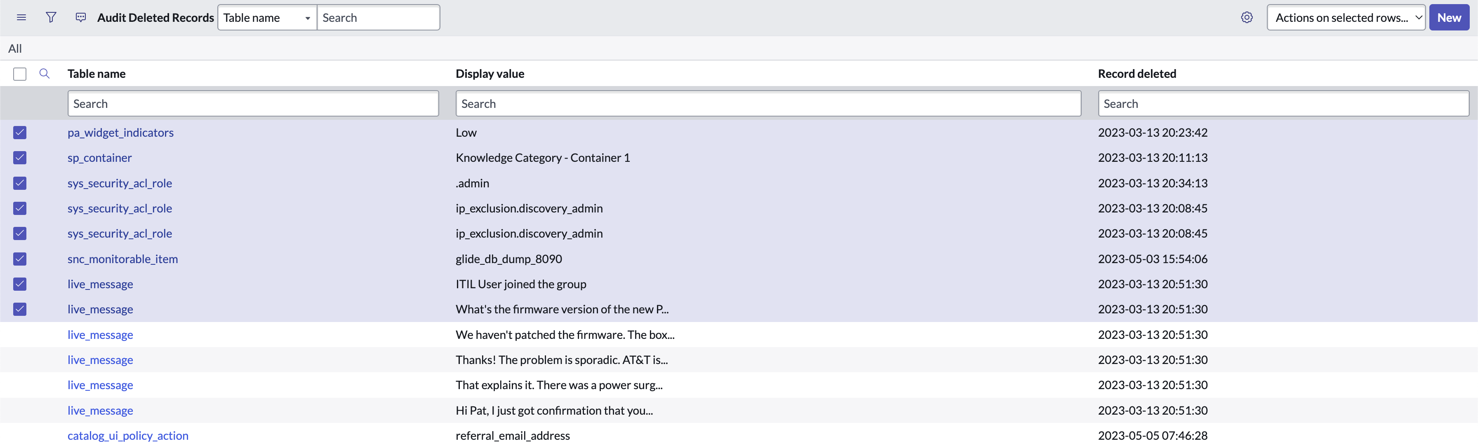Open the list controls hamburger menu

21,17
